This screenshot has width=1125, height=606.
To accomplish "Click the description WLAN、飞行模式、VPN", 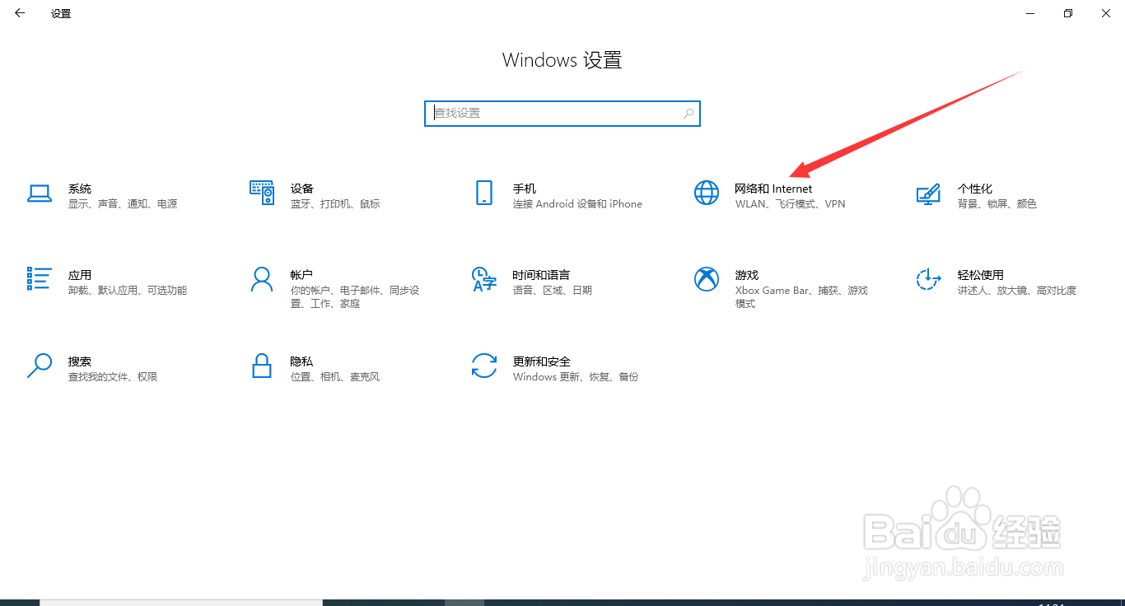I will click(x=791, y=204).
